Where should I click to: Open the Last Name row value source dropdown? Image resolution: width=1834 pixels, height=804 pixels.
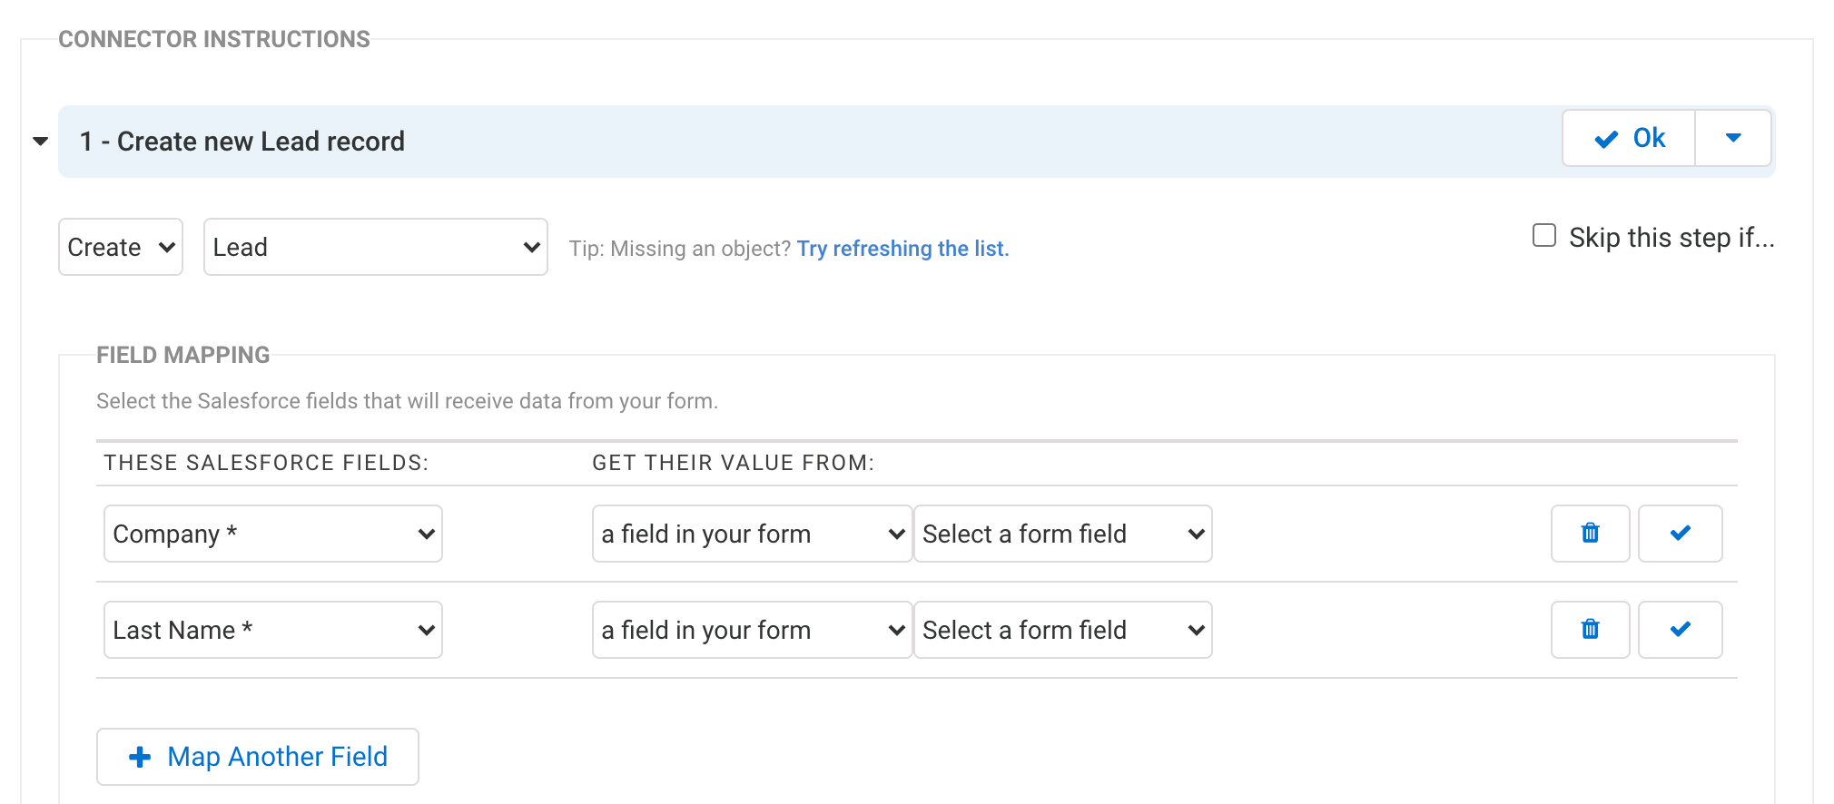coord(752,630)
